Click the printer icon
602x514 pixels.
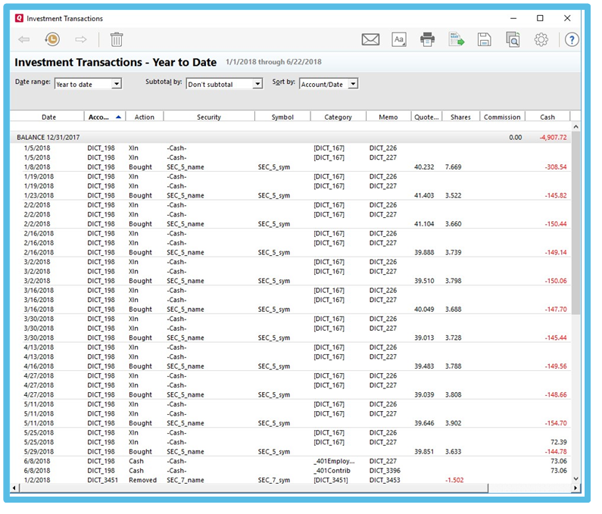pyautogui.click(x=428, y=39)
